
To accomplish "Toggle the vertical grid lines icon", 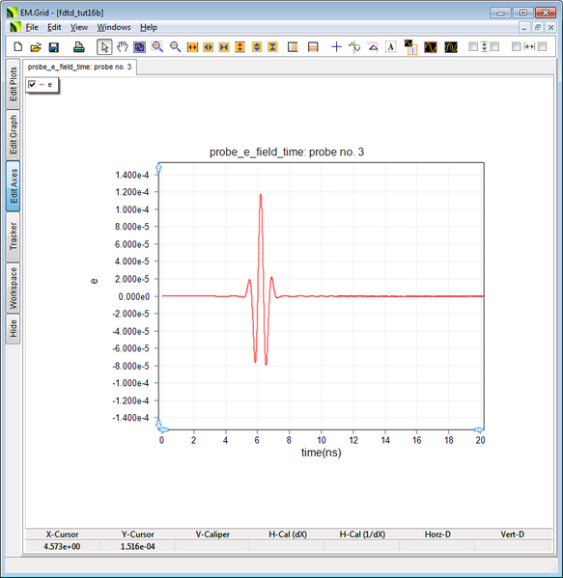I will pos(293,47).
